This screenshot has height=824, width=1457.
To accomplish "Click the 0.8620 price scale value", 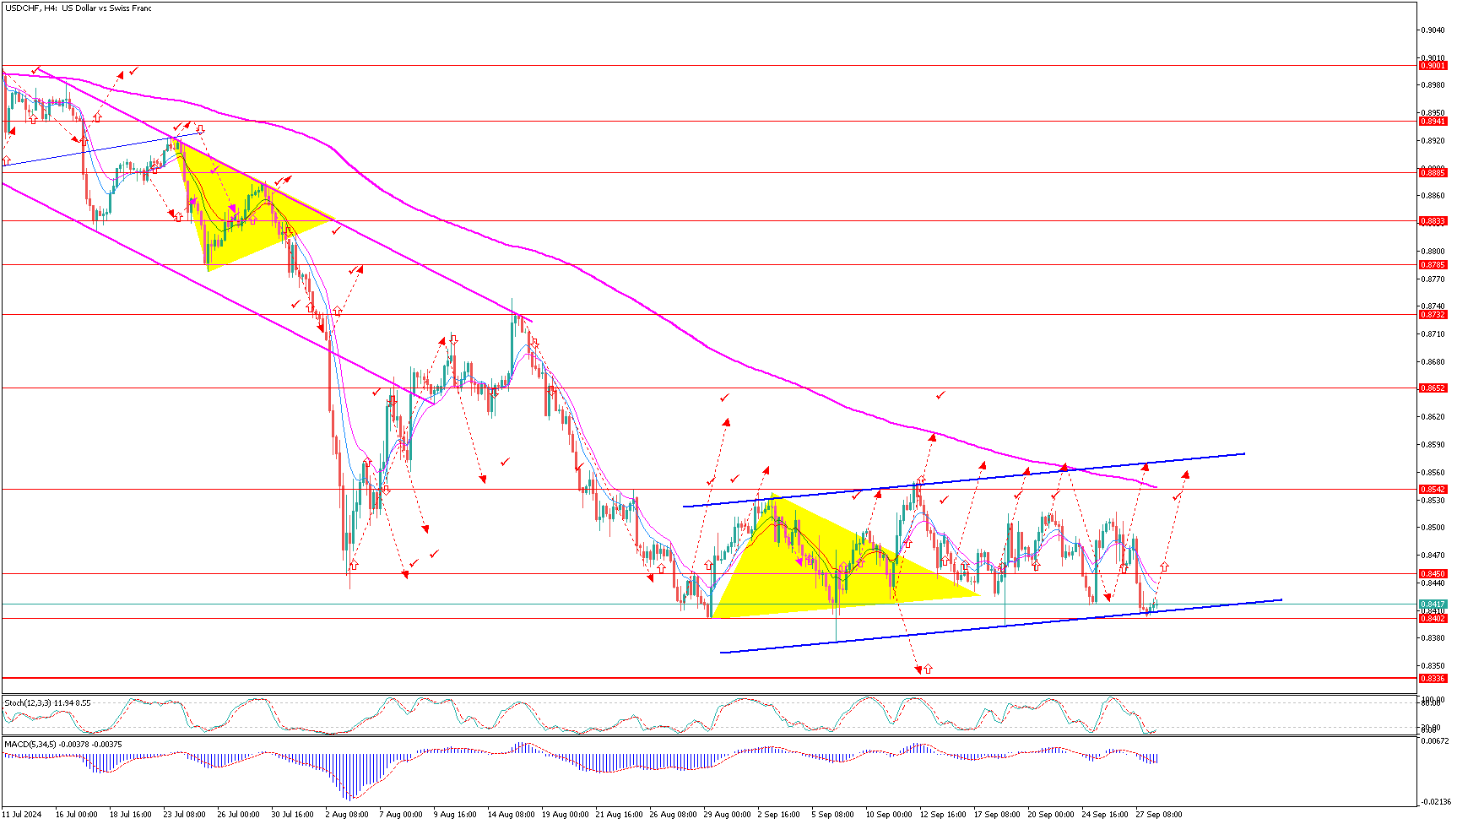I will tap(1432, 417).
